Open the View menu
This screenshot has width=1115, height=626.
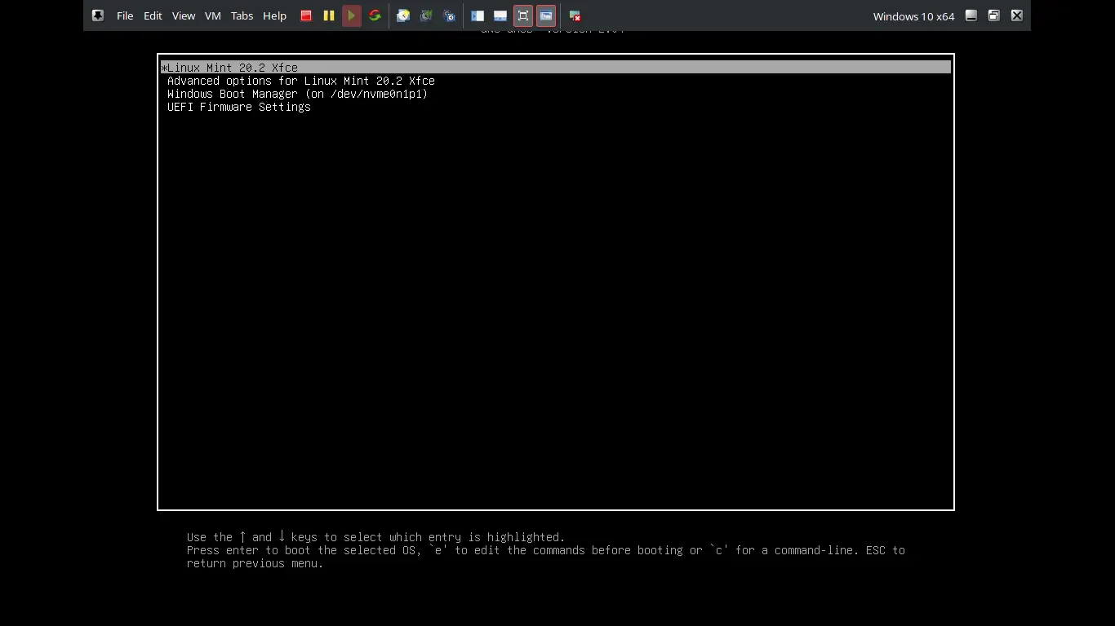(x=184, y=15)
